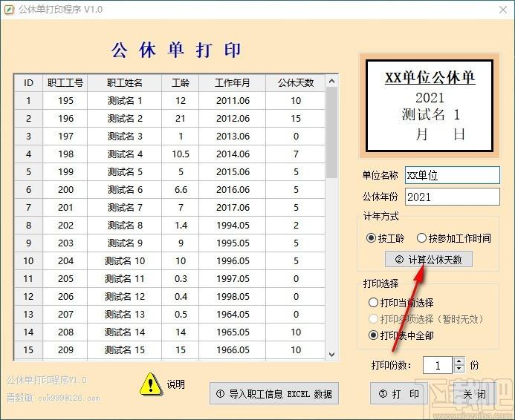Choose the 打印表中全部 print option
This screenshot has width=515, height=420.
401,335
